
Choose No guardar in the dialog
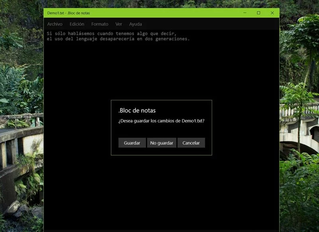[161, 143]
